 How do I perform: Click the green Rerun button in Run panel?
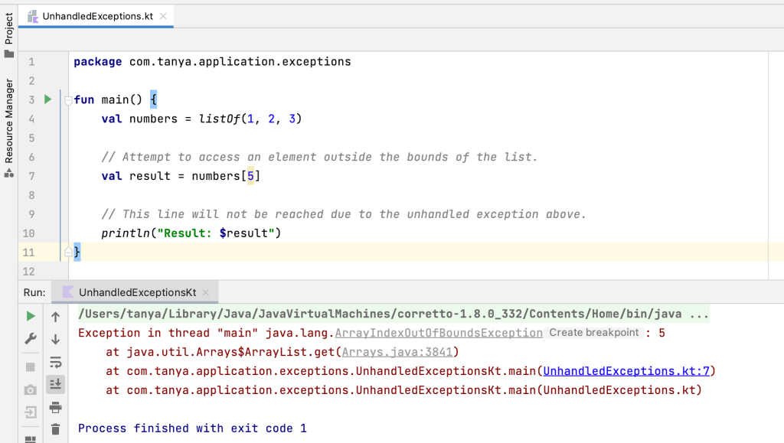click(31, 316)
